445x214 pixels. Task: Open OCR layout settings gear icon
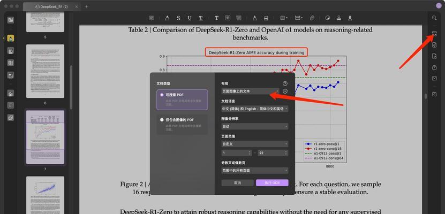(x=285, y=91)
